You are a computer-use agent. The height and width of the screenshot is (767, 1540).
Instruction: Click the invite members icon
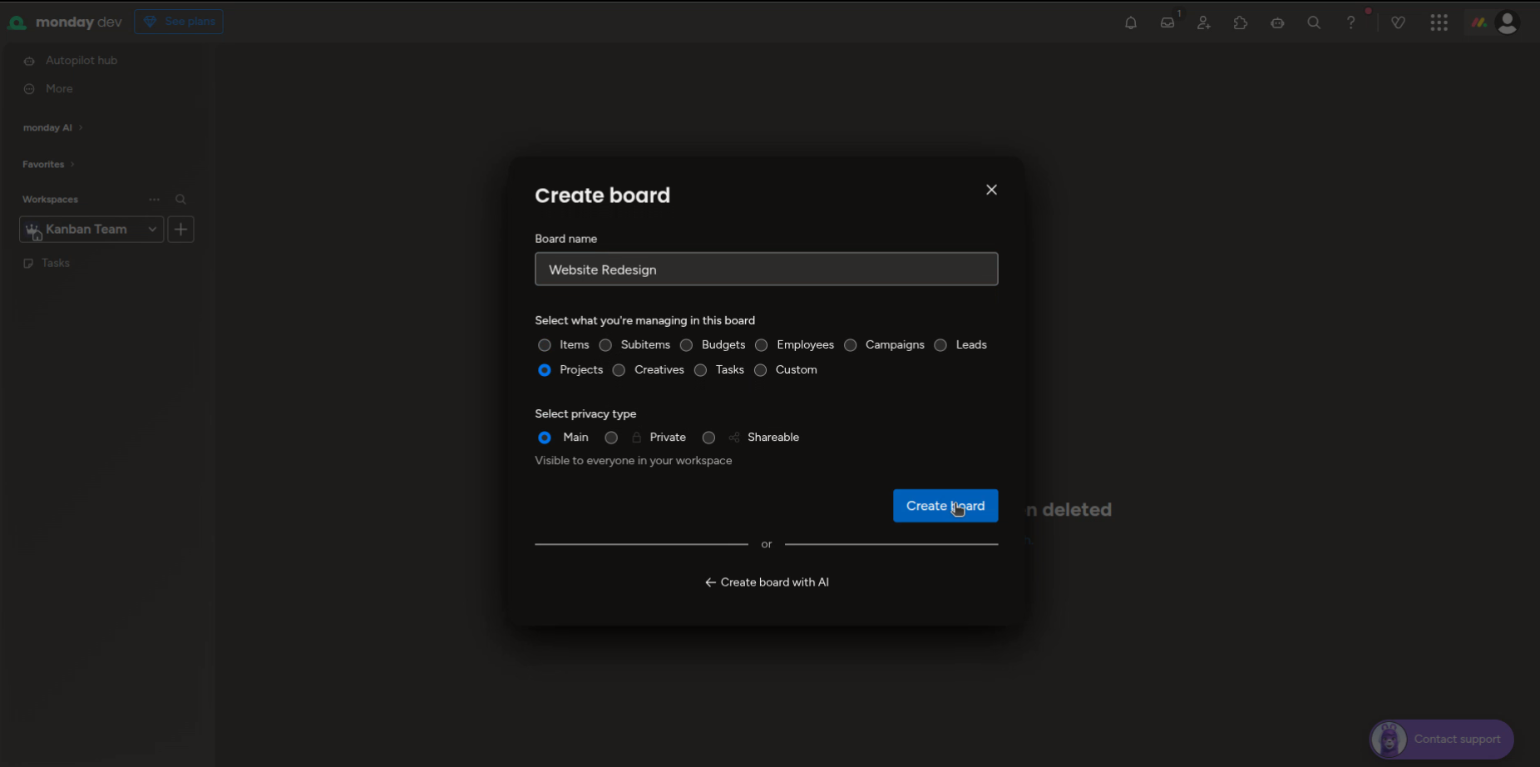point(1203,23)
